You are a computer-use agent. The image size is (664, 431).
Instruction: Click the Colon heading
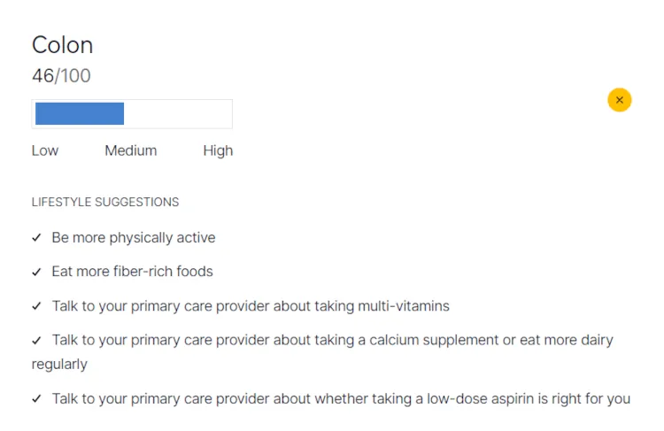[62, 45]
